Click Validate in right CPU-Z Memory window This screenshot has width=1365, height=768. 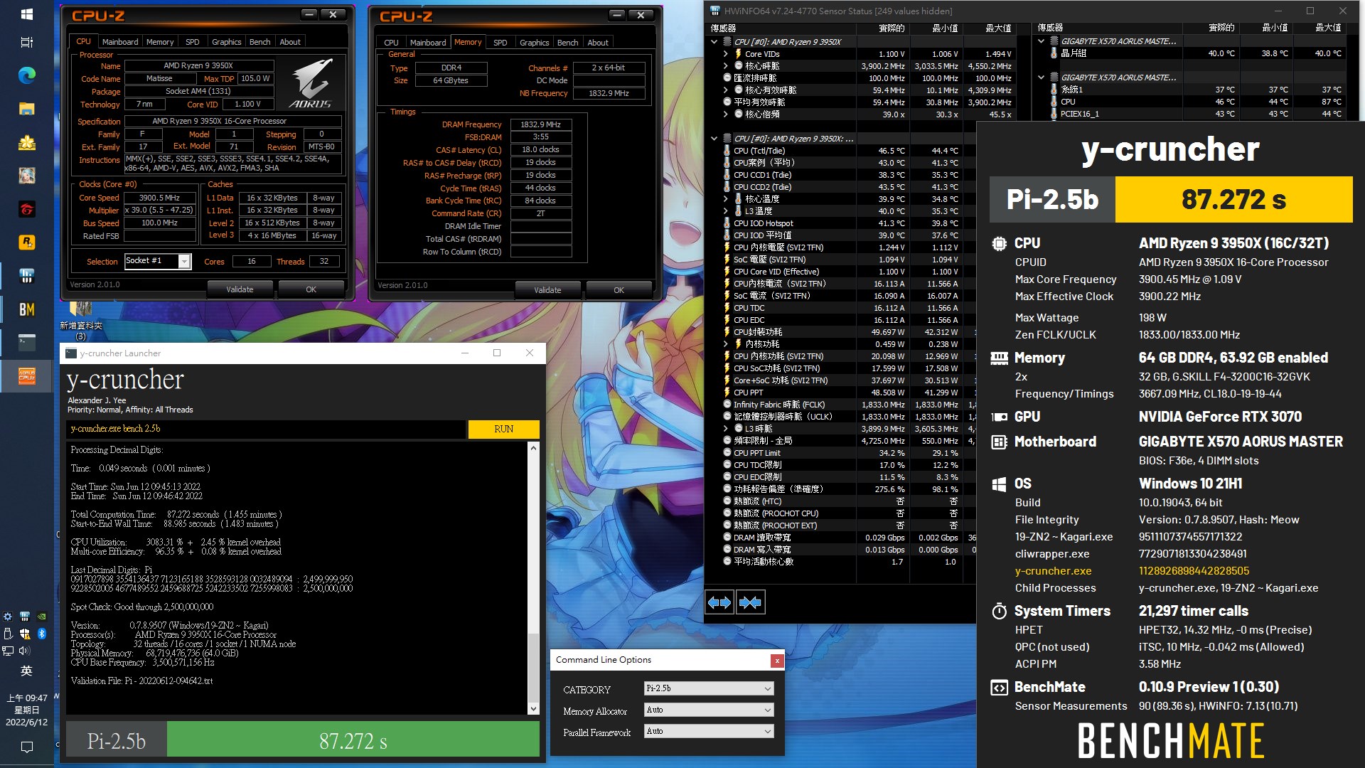click(547, 290)
